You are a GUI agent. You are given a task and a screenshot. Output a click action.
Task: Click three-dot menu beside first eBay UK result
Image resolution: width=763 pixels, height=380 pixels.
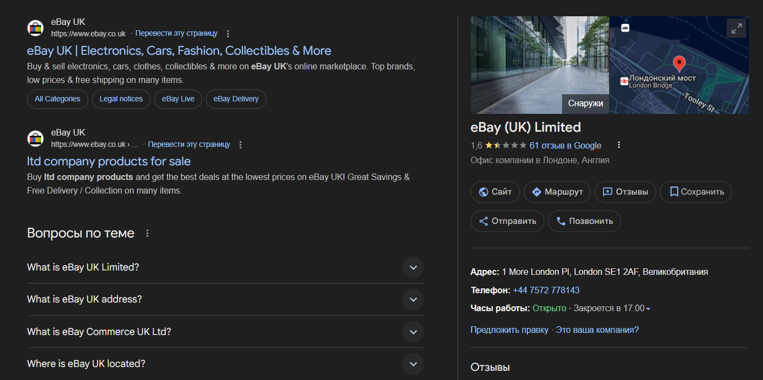[228, 34]
